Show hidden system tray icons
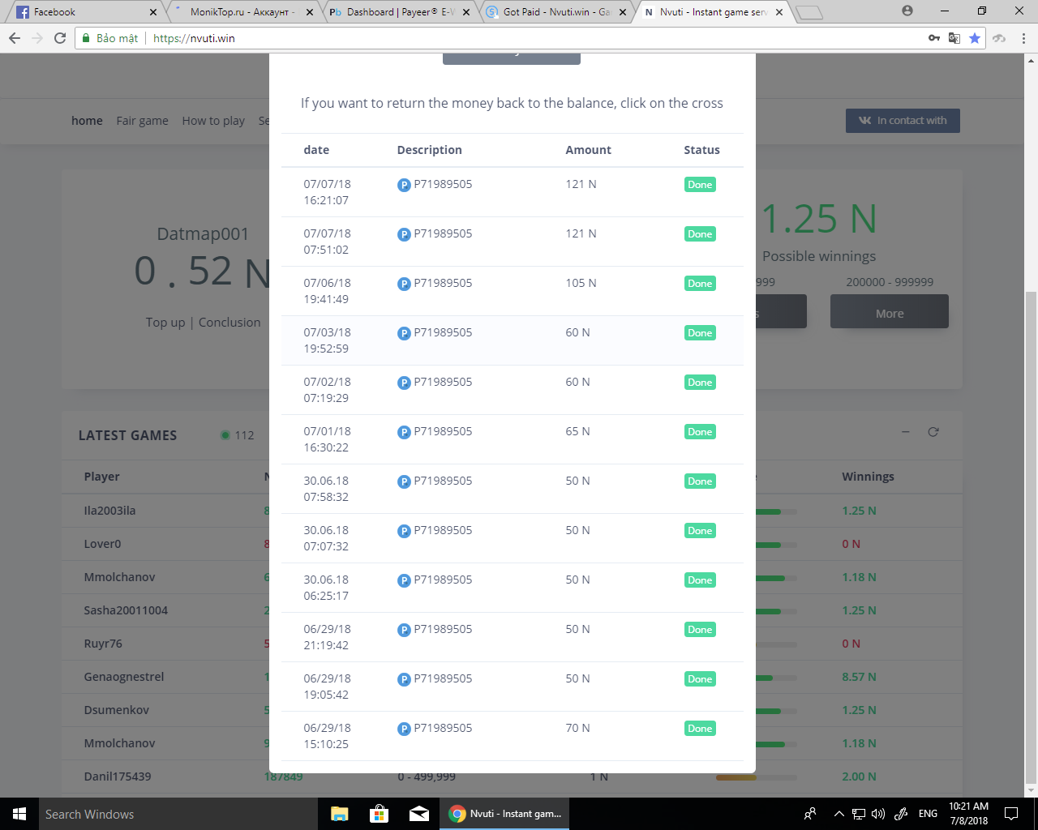 [839, 814]
